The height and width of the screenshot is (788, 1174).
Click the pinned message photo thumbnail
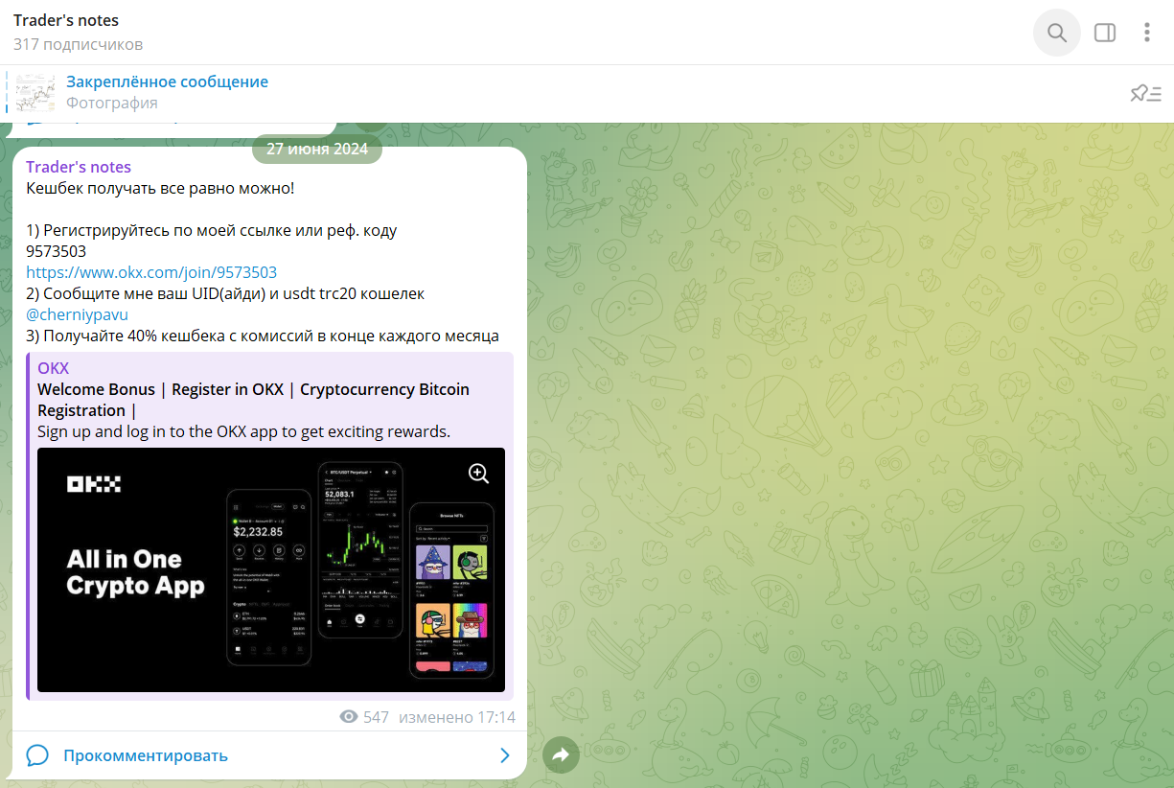tap(35, 93)
